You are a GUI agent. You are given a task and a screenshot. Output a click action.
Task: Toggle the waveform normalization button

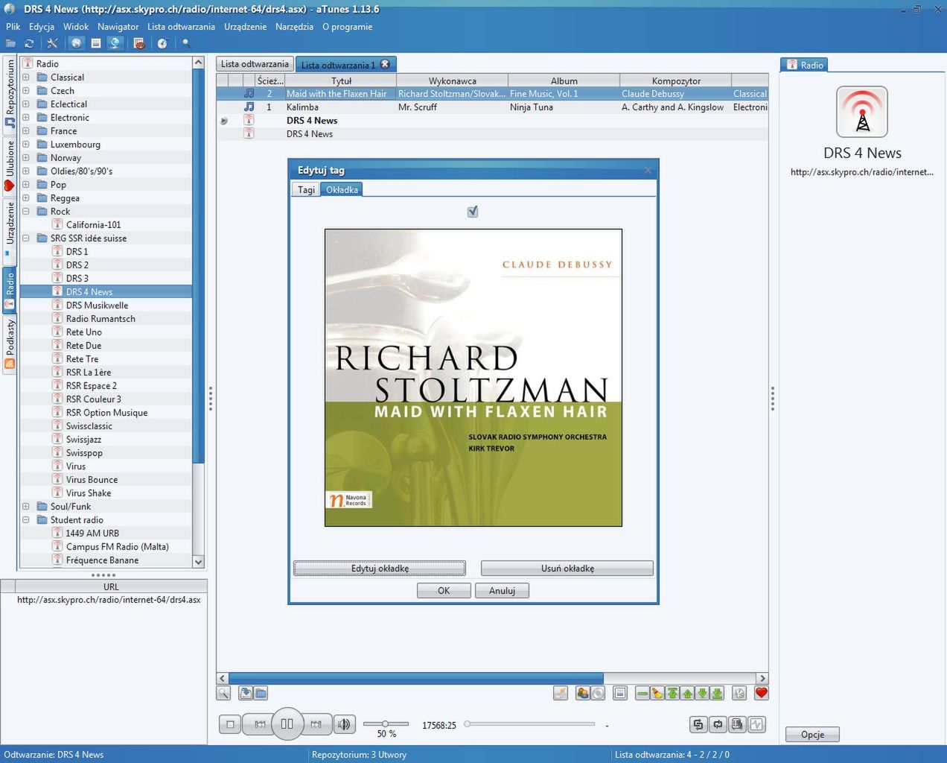click(756, 724)
